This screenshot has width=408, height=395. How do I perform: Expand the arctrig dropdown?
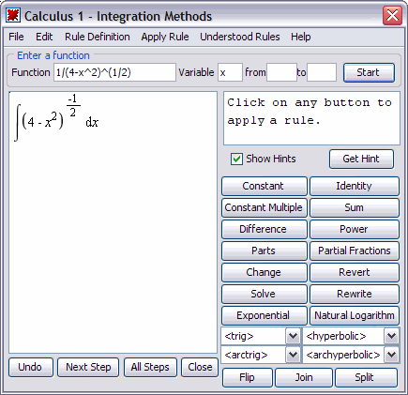[x=293, y=355]
